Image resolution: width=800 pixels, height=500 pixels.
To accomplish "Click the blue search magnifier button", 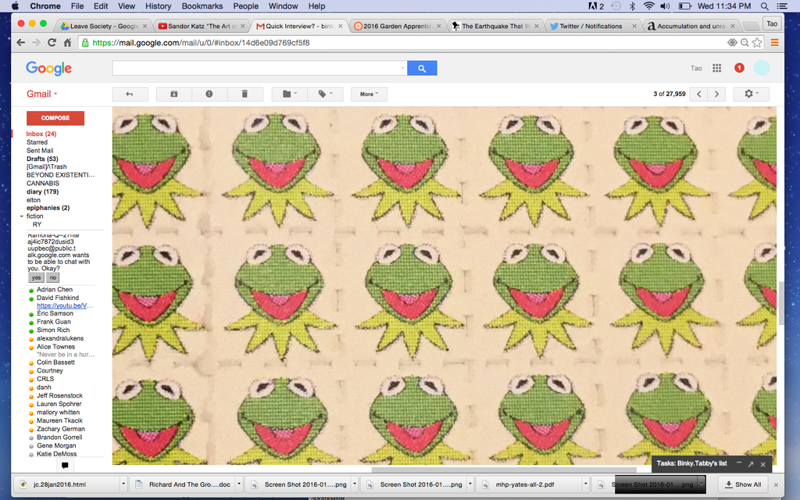I will [x=422, y=69].
